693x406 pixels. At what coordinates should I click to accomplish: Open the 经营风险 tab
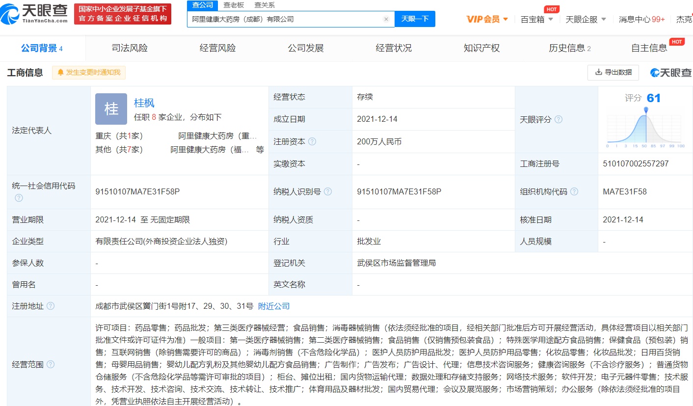217,48
